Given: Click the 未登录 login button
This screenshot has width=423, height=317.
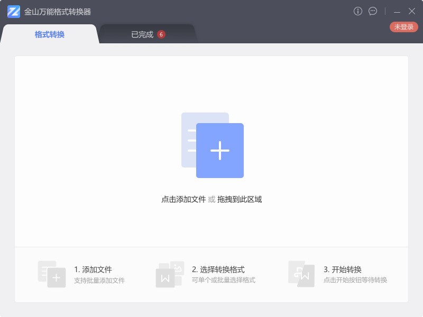Looking at the screenshot, I should pos(403,27).
